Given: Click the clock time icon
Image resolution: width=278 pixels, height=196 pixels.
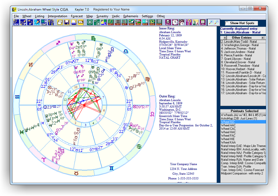Looking at the screenshot, I should [x=175, y=22].
